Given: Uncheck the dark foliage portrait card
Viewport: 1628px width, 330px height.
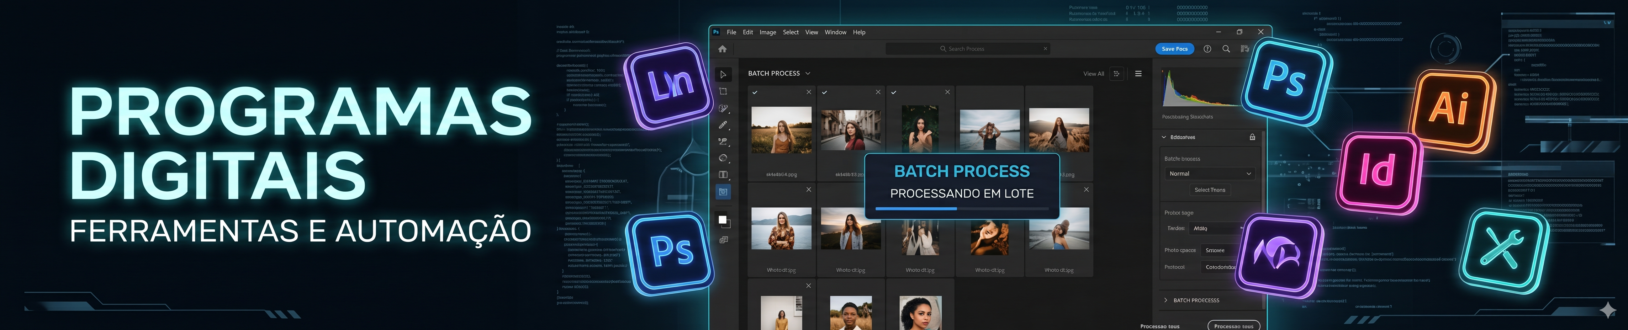Looking at the screenshot, I should tap(894, 92).
